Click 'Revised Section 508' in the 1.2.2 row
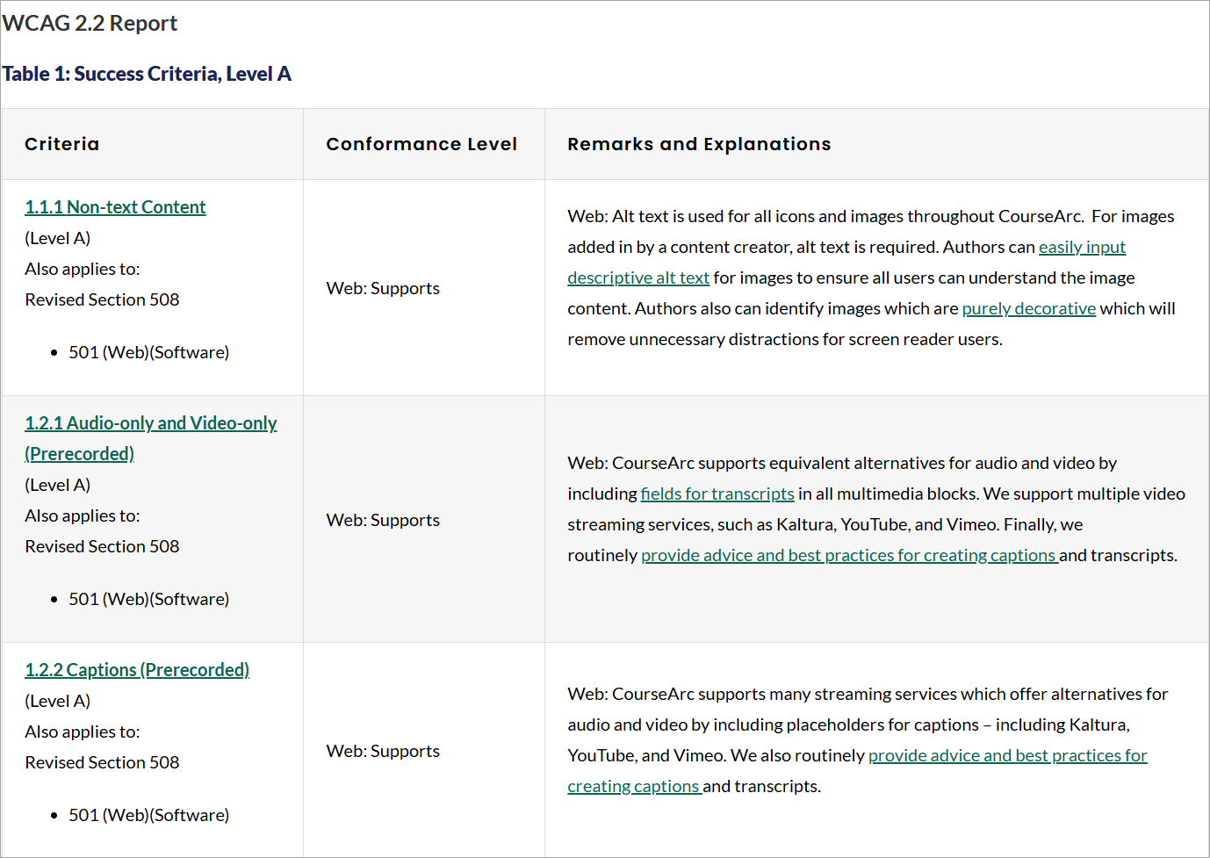 [x=102, y=763]
